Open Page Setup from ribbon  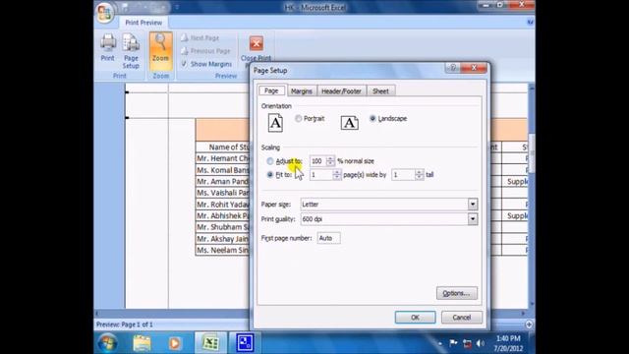[x=131, y=50]
